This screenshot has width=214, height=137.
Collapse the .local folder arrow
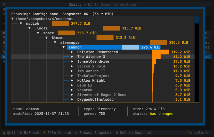pyautogui.click(x=29, y=28)
